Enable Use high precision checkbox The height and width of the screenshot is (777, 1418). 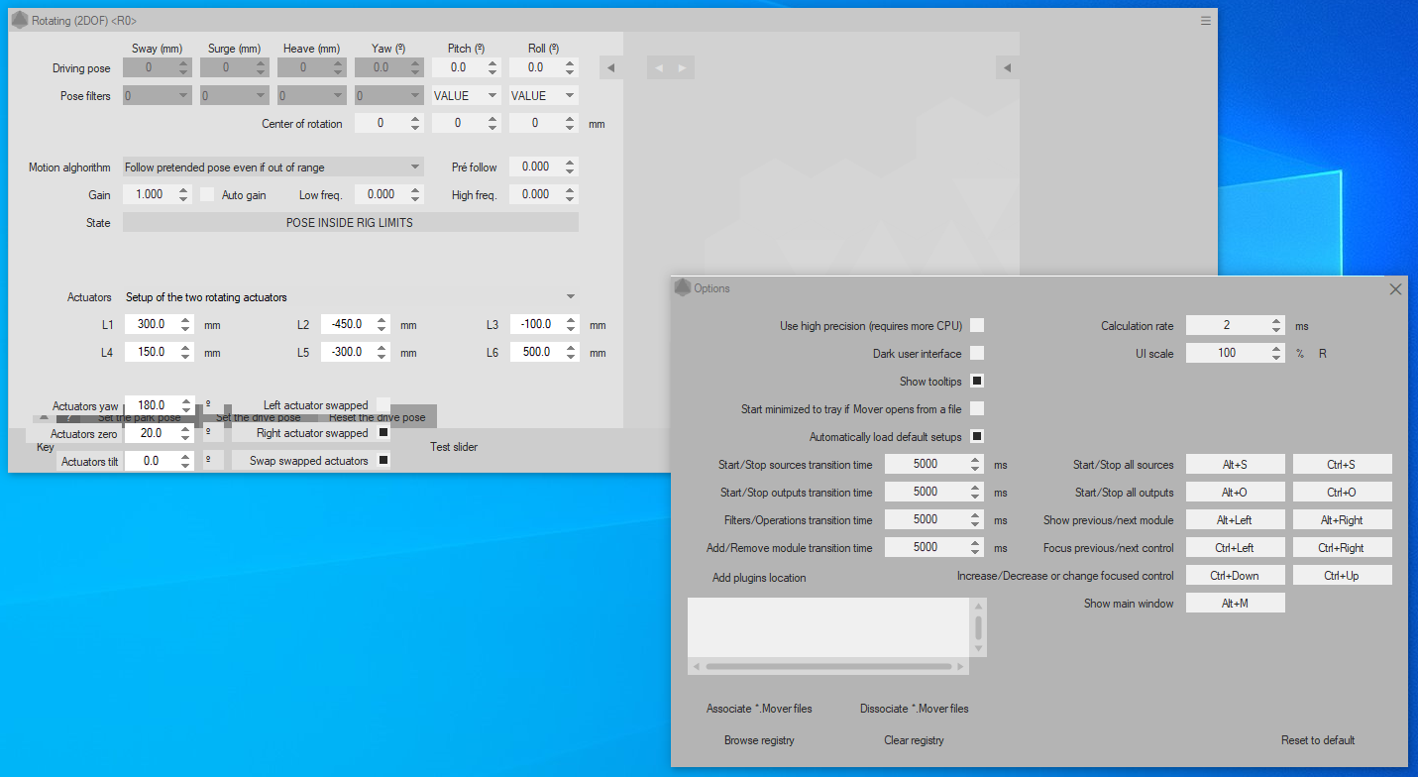tap(977, 326)
